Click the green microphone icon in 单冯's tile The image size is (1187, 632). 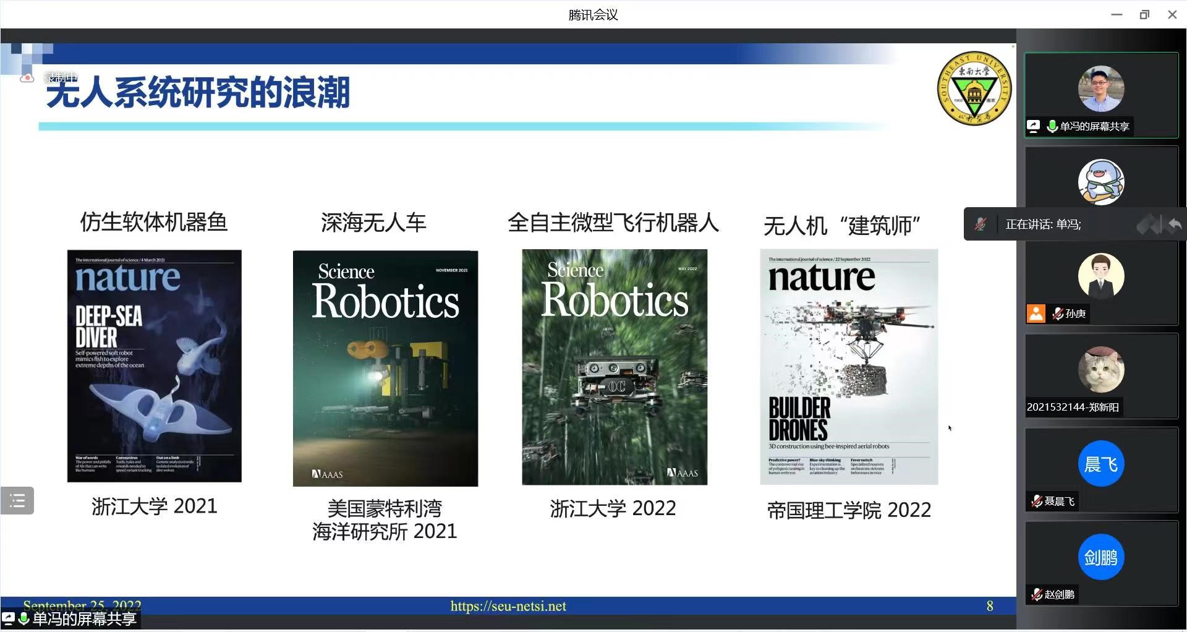(x=1052, y=126)
